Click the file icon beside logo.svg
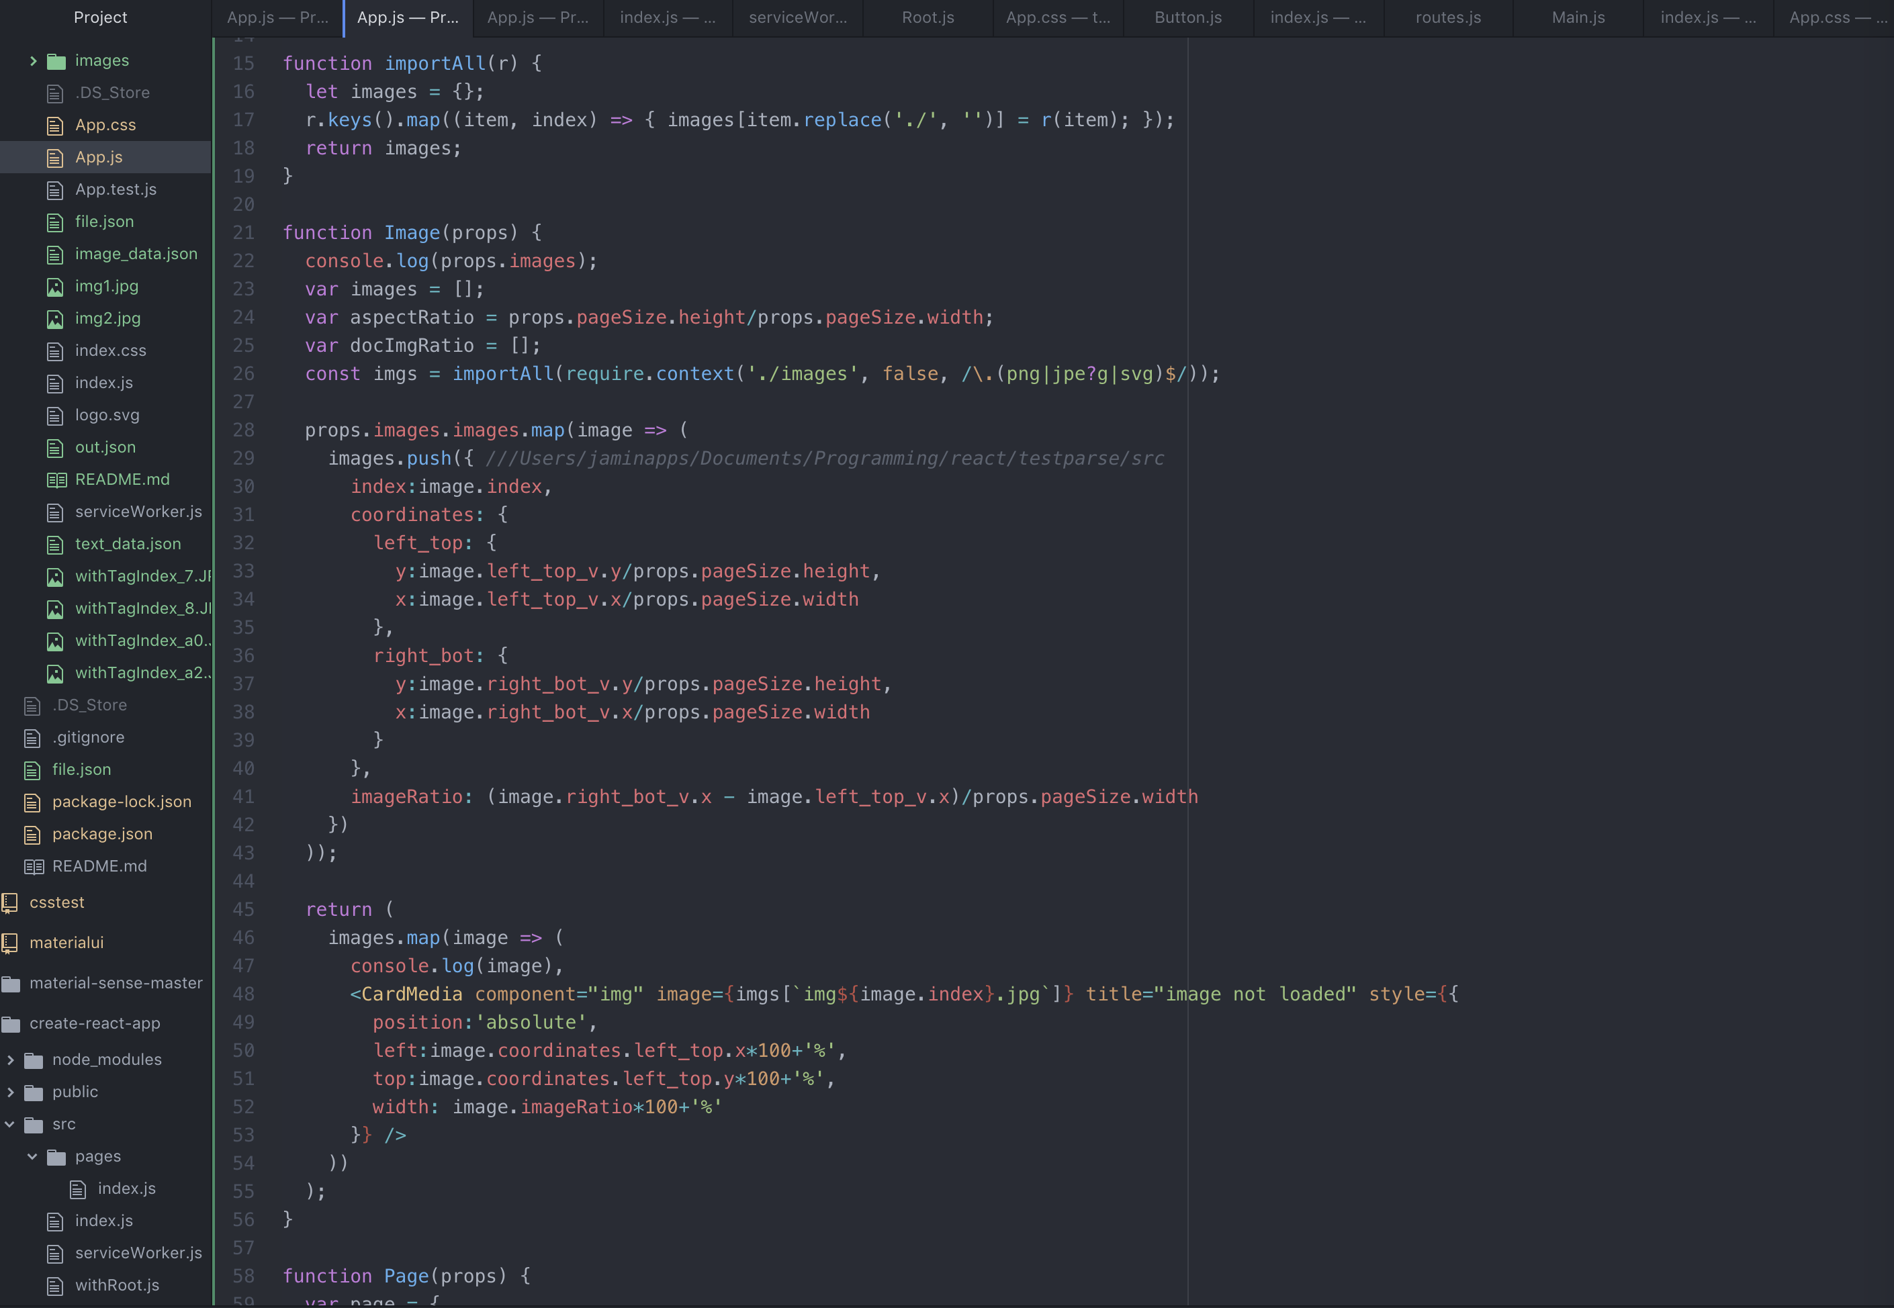This screenshot has width=1894, height=1308. [55, 416]
